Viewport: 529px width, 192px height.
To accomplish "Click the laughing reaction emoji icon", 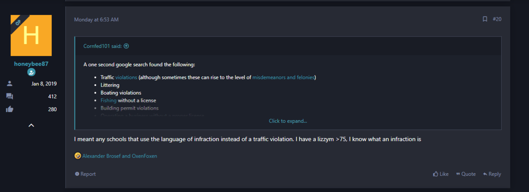I will pos(78,155).
